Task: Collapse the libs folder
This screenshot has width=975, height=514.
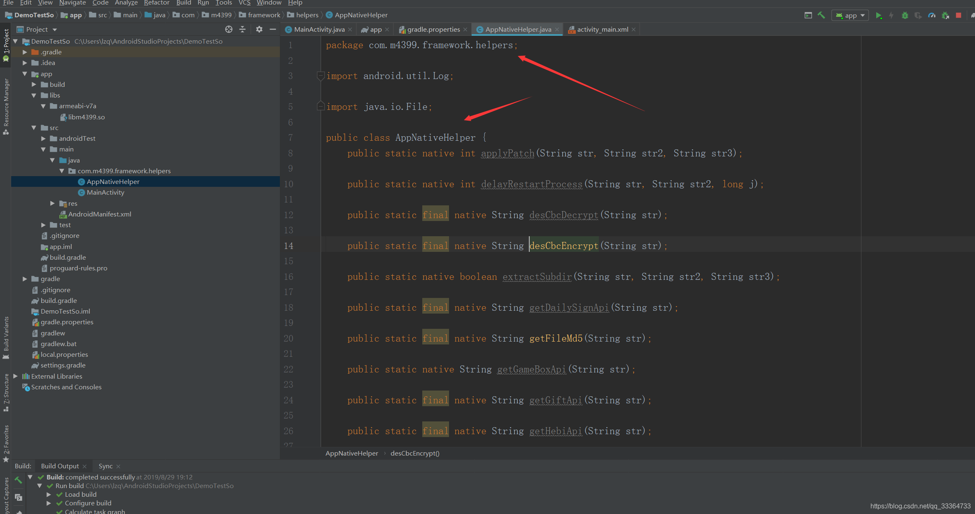Action: (34, 95)
